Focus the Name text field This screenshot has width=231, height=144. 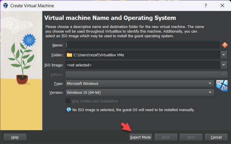(142, 45)
